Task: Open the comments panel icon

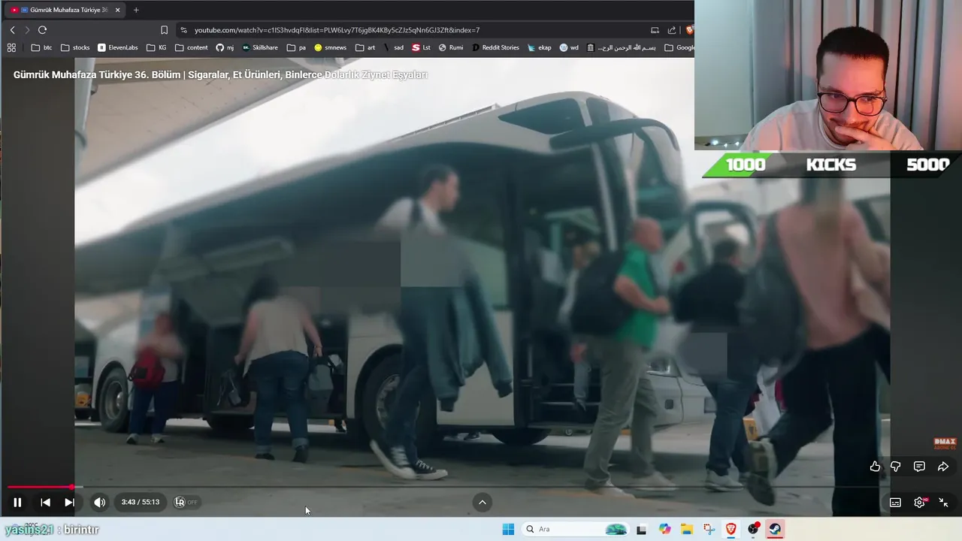Action: point(919,467)
